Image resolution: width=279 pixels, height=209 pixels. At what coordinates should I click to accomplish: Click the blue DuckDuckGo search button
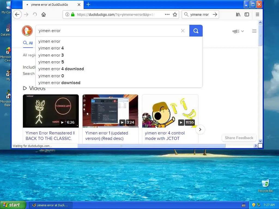tap(196, 31)
